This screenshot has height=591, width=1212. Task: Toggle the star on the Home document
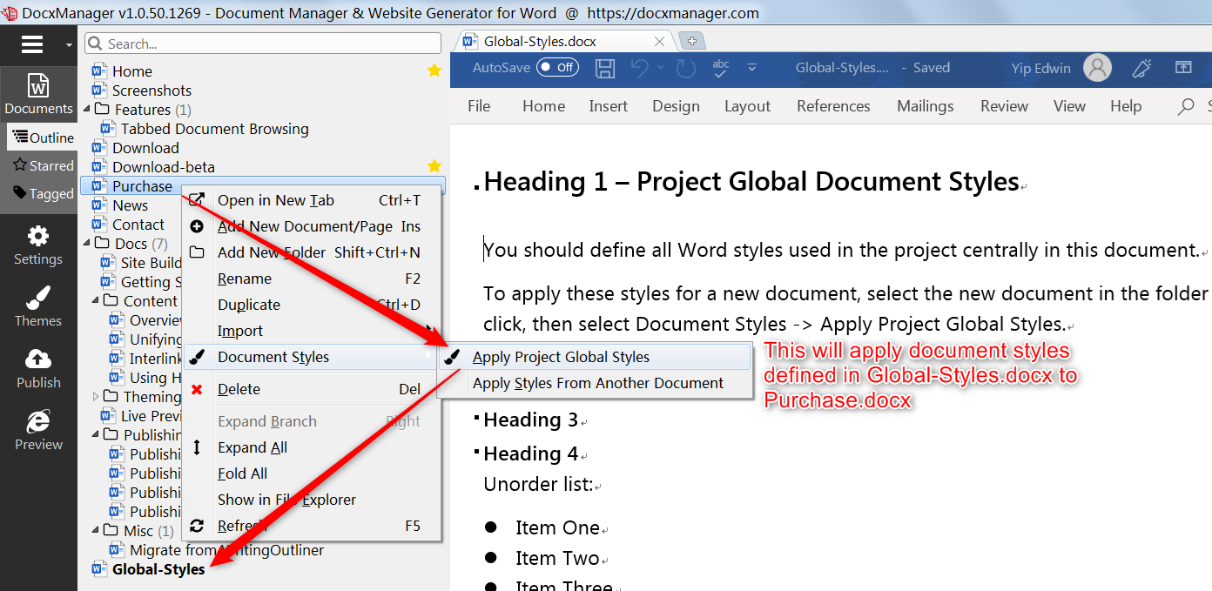pos(434,71)
